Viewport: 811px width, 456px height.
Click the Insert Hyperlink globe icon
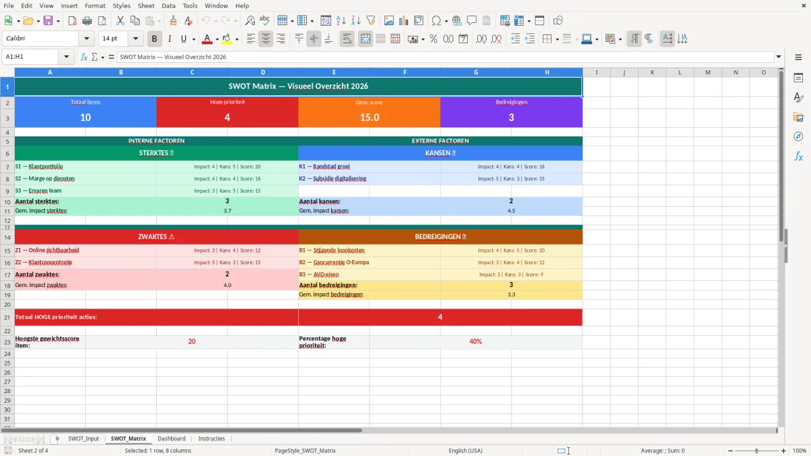point(457,21)
